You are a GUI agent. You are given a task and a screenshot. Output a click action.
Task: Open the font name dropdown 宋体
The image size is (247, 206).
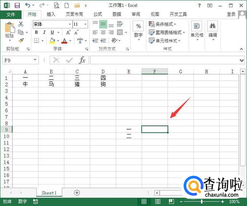[70, 24]
